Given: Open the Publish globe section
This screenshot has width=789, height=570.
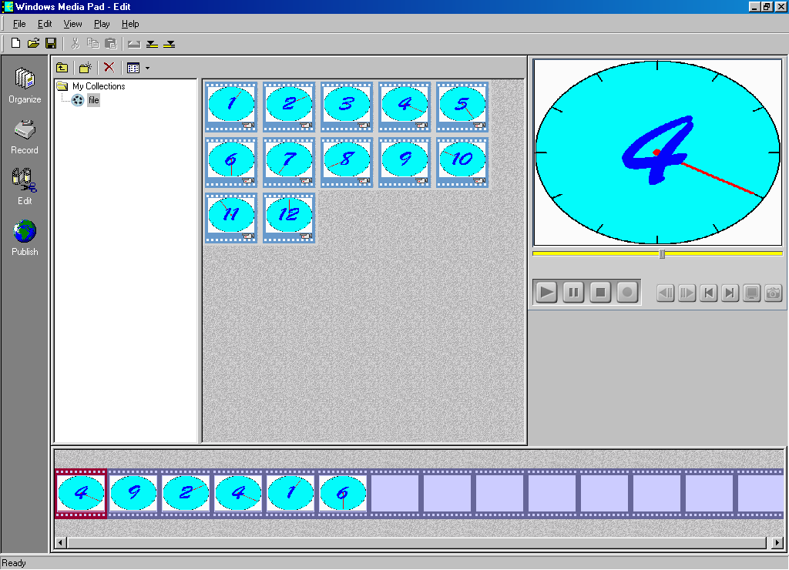Looking at the screenshot, I should pyautogui.click(x=25, y=238).
